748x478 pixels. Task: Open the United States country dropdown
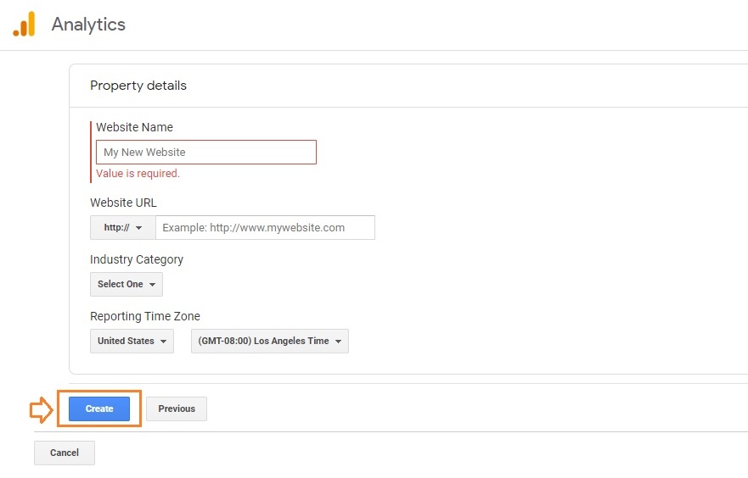click(132, 342)
